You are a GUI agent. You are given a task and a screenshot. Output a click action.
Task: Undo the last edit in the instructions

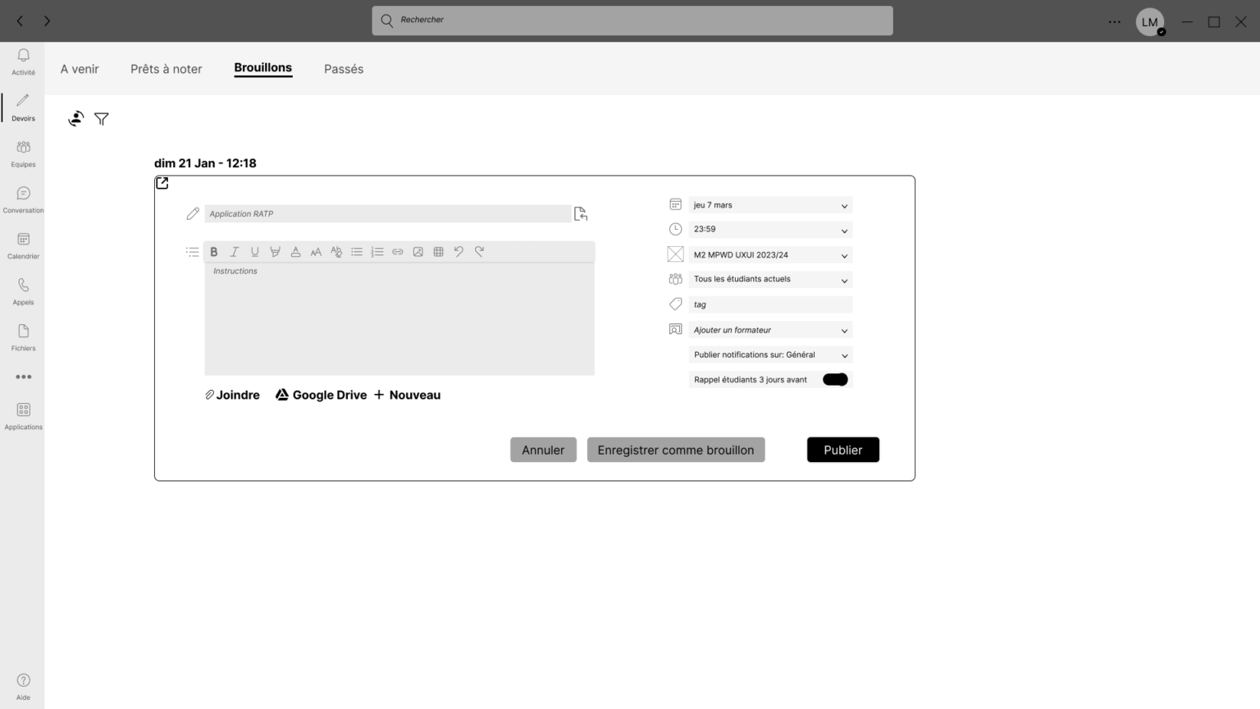459,252
